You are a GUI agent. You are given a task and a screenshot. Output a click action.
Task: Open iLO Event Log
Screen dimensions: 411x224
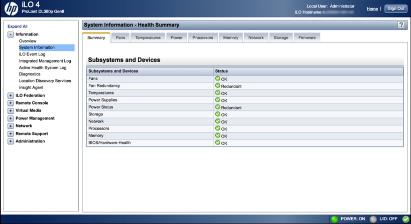pos(32,54)
